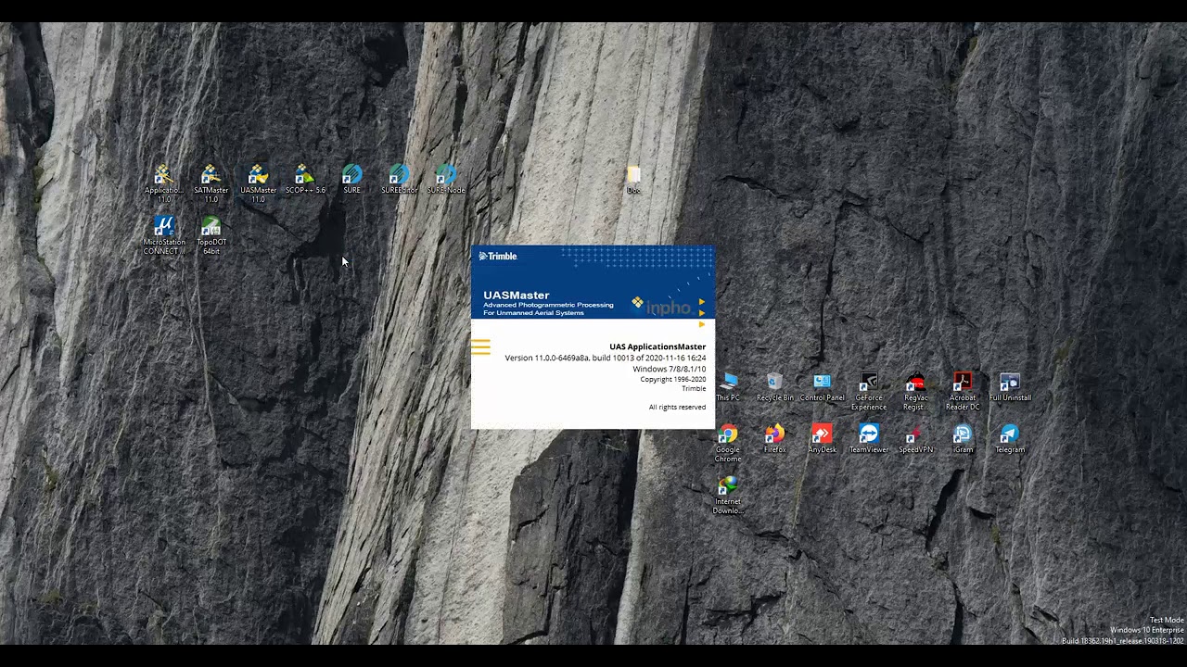1187x667 pixels.
Task: Select the GeForce Experience shortcut
Action: (x=869, y=392)
